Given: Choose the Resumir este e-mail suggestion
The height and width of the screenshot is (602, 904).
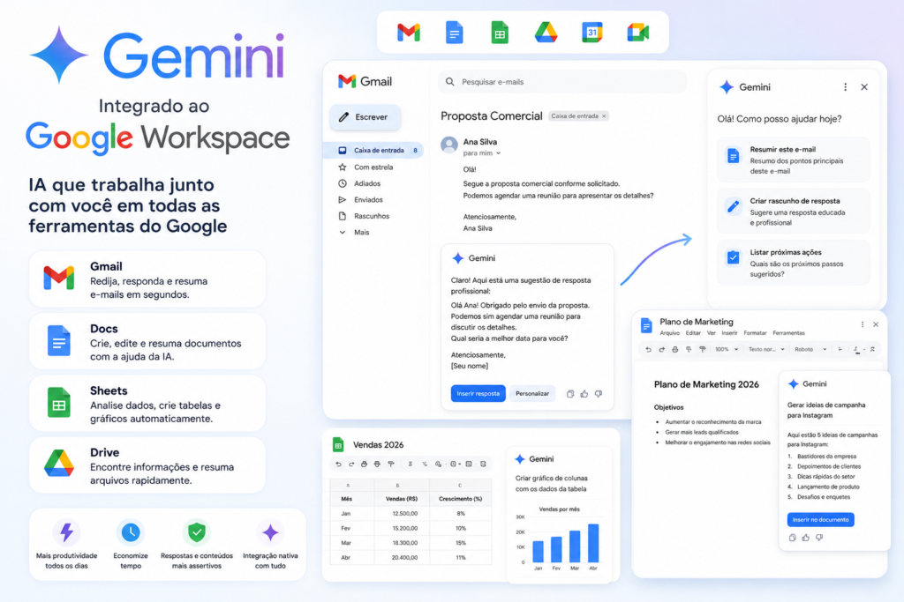Looking at the screenshot, I should (794, 160).
